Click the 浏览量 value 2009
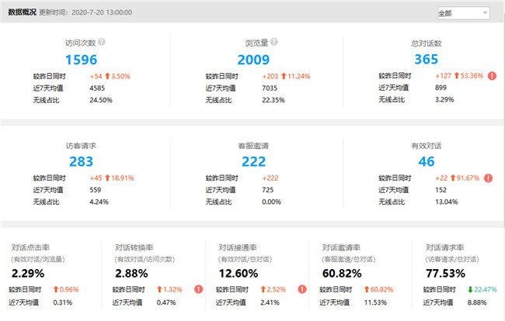Image resolution: width=505 pixels, height=321 pixels. (253, 60)
